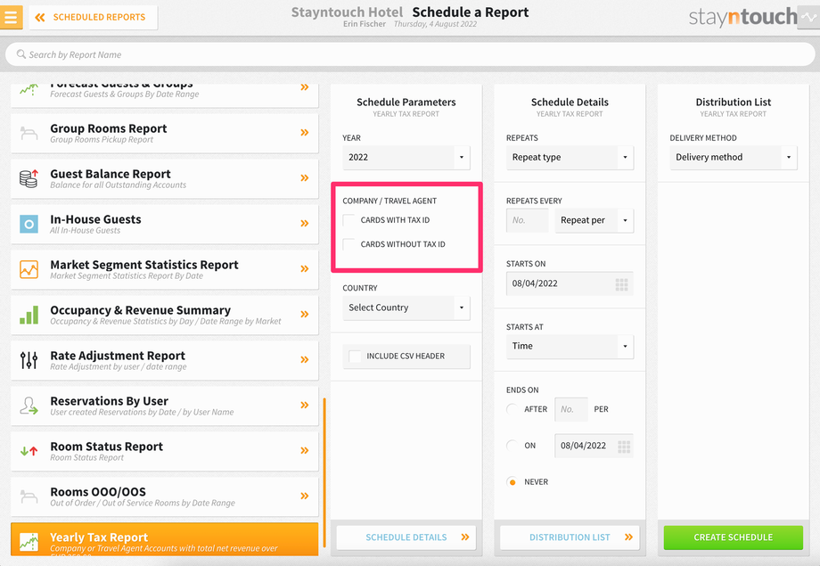This screenshot has width=820, height=566.
Task: Click the orange report list scrollbar
Action: [324, 472]
